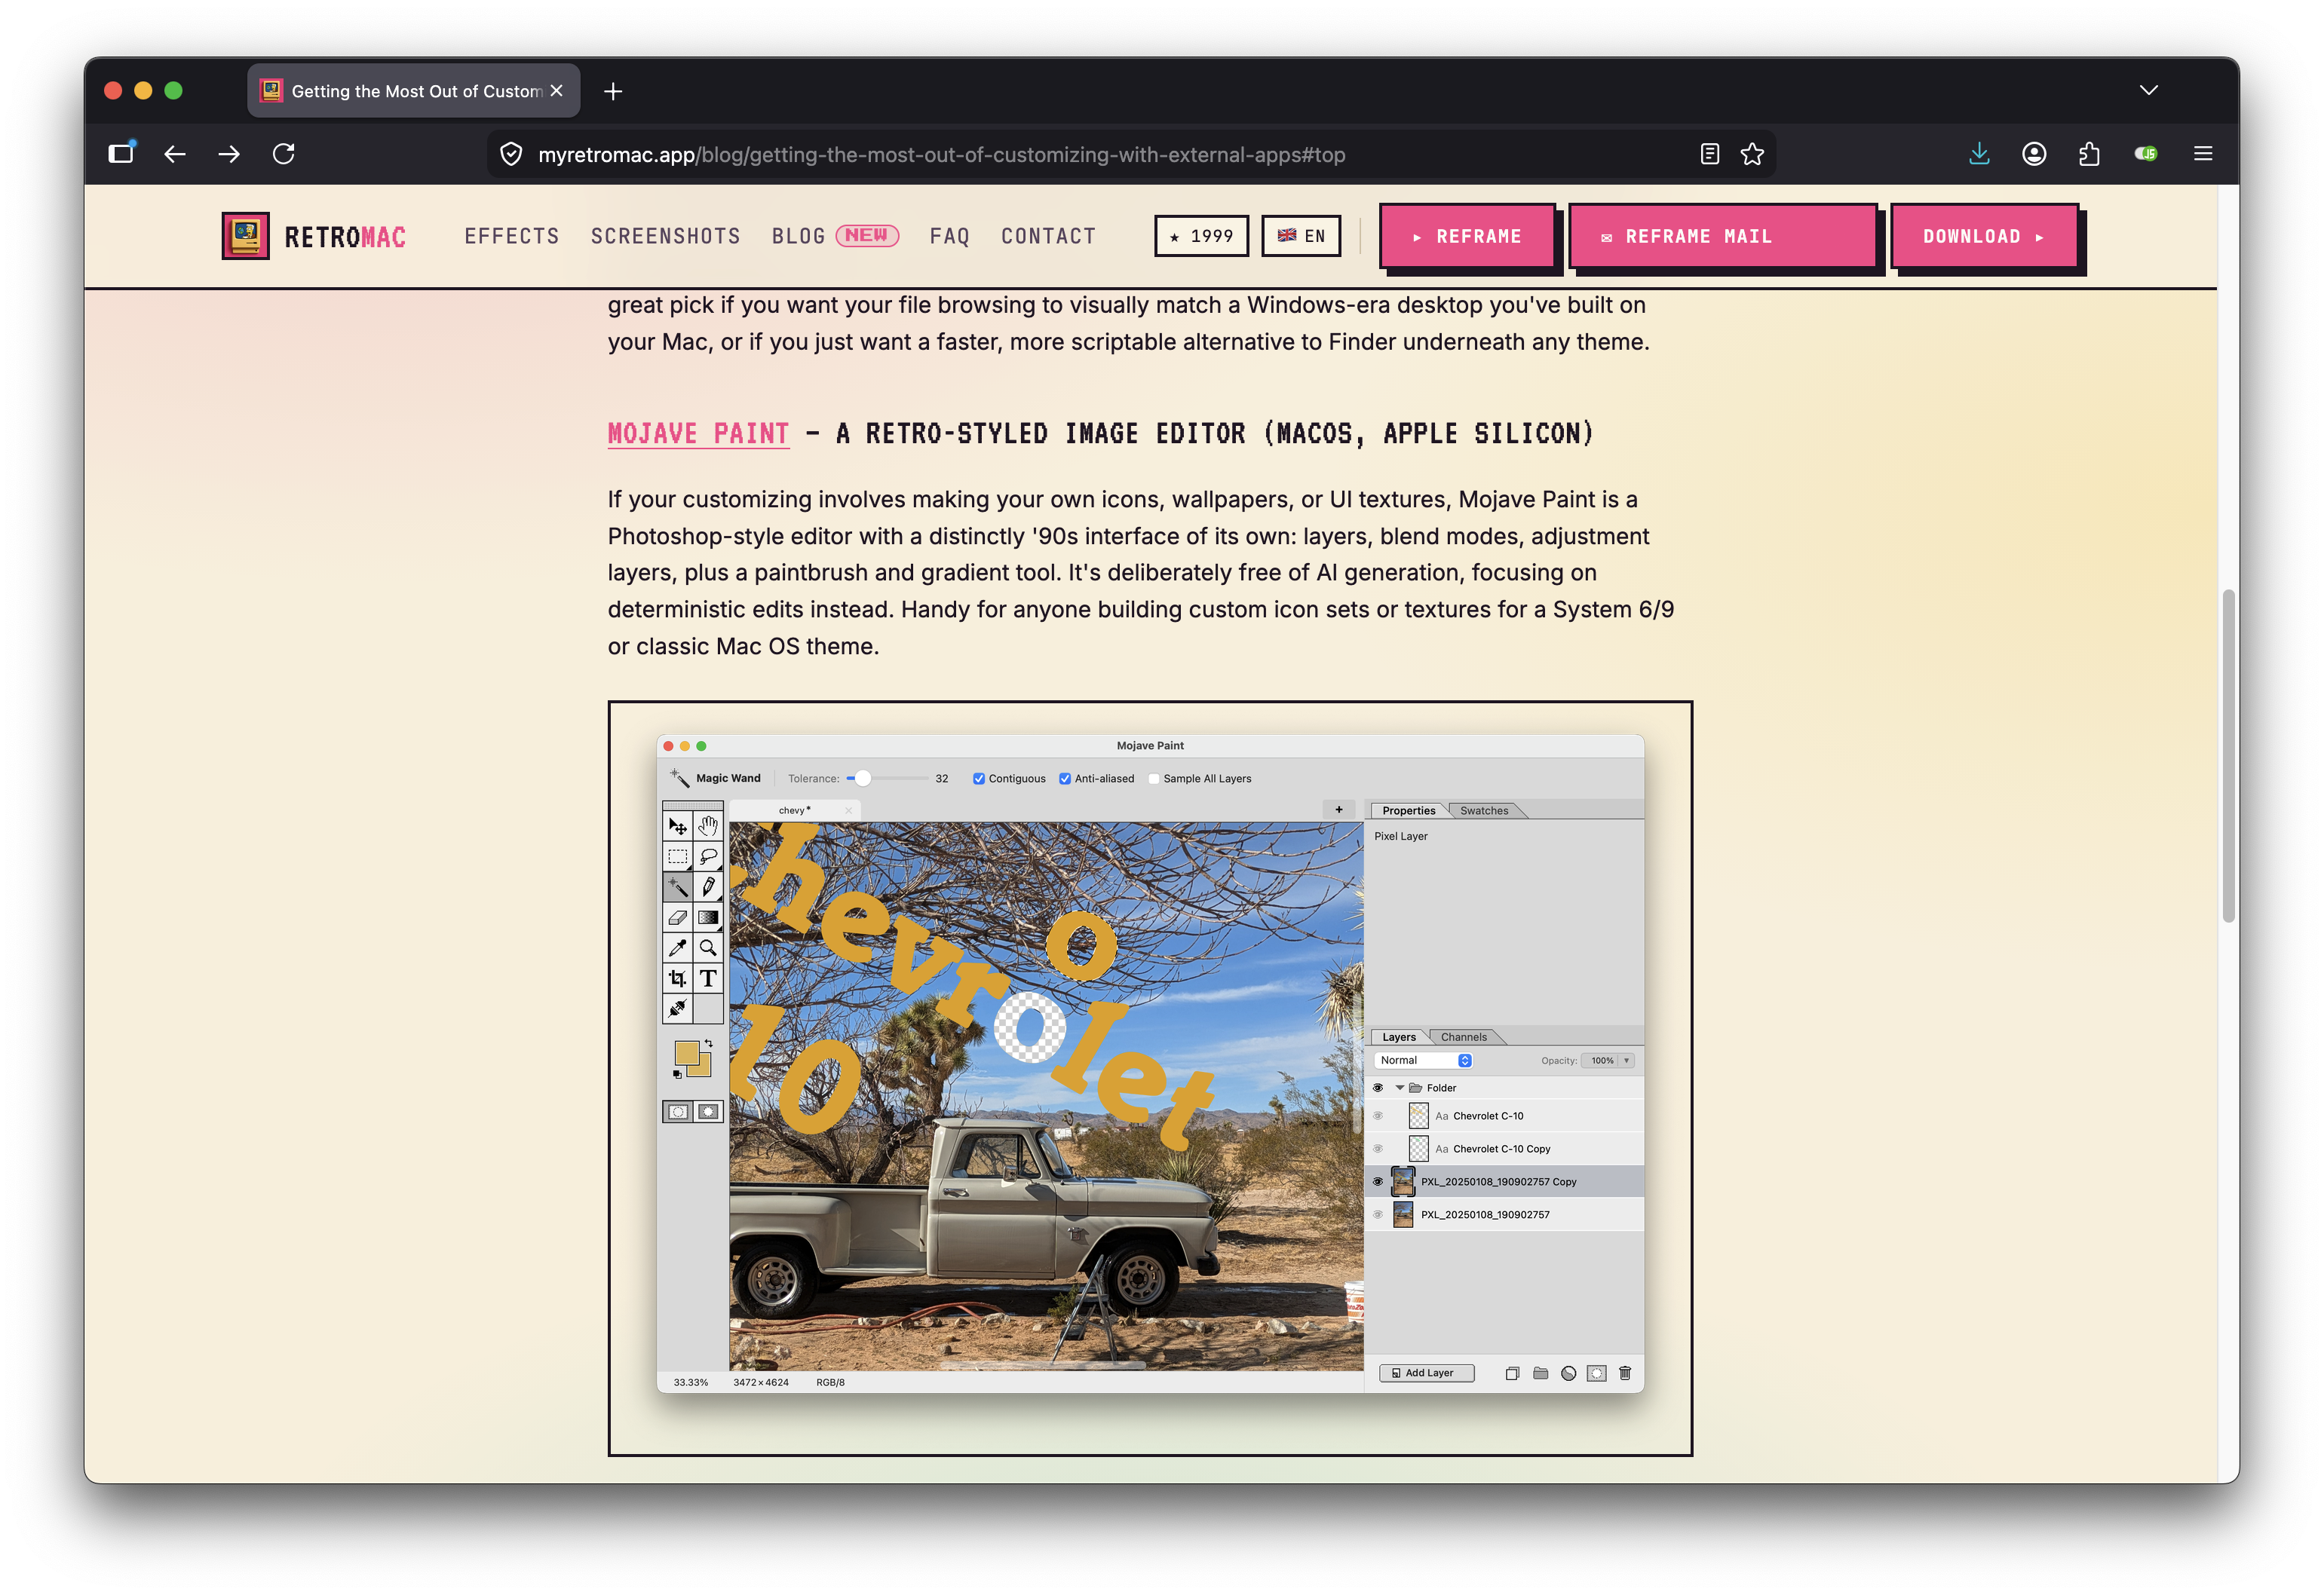2324x1595 pixels.
Task: Click the Reframe pink button
Action: [1467, 236]
